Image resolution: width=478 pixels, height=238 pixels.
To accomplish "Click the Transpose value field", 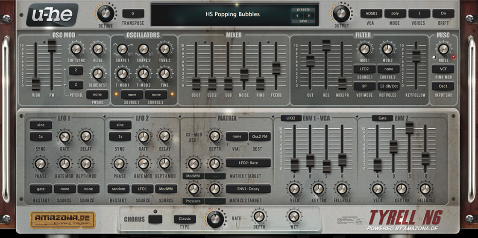I will [x=133, y=13].
